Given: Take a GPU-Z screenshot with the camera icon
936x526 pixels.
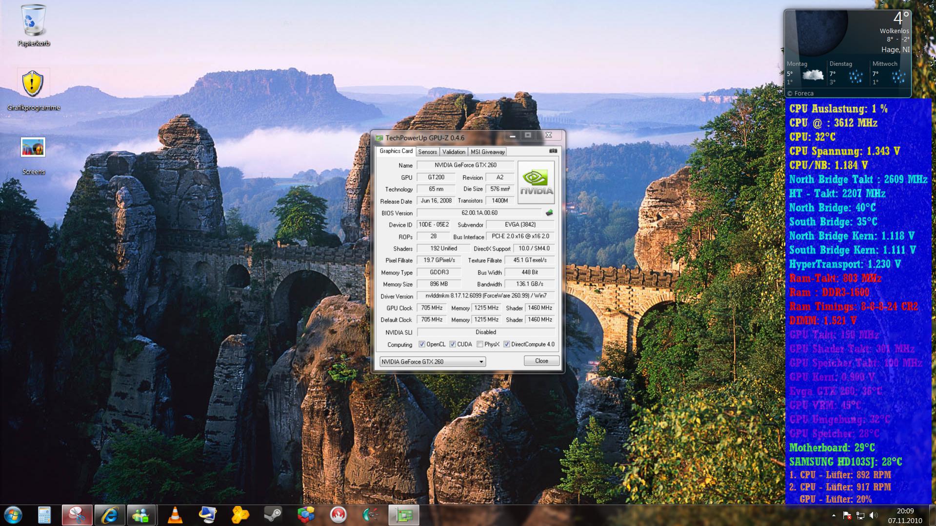Looking at the screenshot, I should pyautogui.click(x=553, y=151).
